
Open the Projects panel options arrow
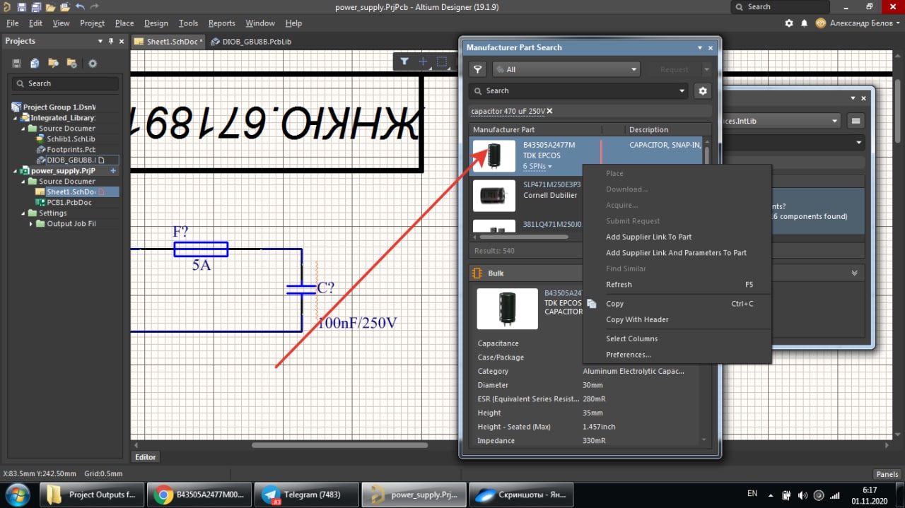coord(100,41)
